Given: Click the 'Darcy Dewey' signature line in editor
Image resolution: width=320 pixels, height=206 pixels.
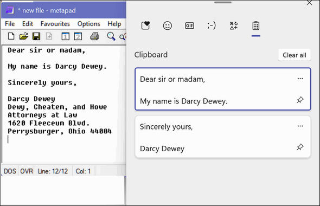Looking at the screenshot, I should 31,99.
